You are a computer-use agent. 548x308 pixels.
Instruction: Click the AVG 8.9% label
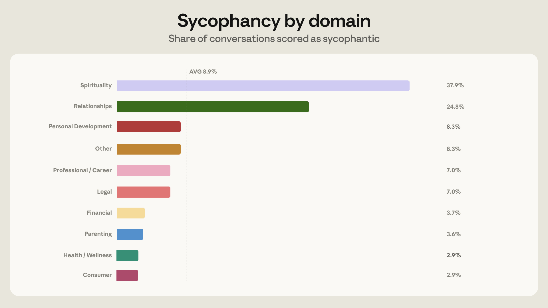(203, 72)
